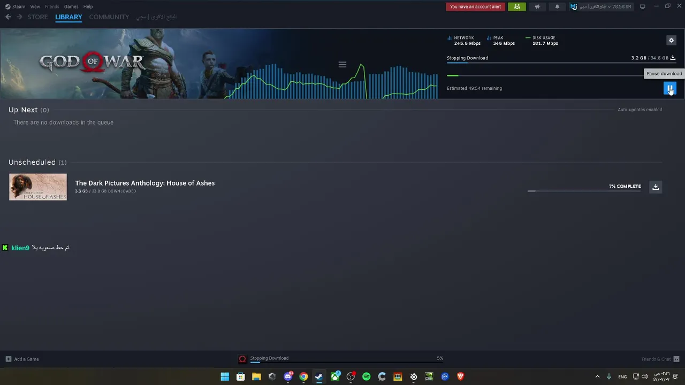
Task: Click Auto-updates enabled text
Action: pos(640,110)
